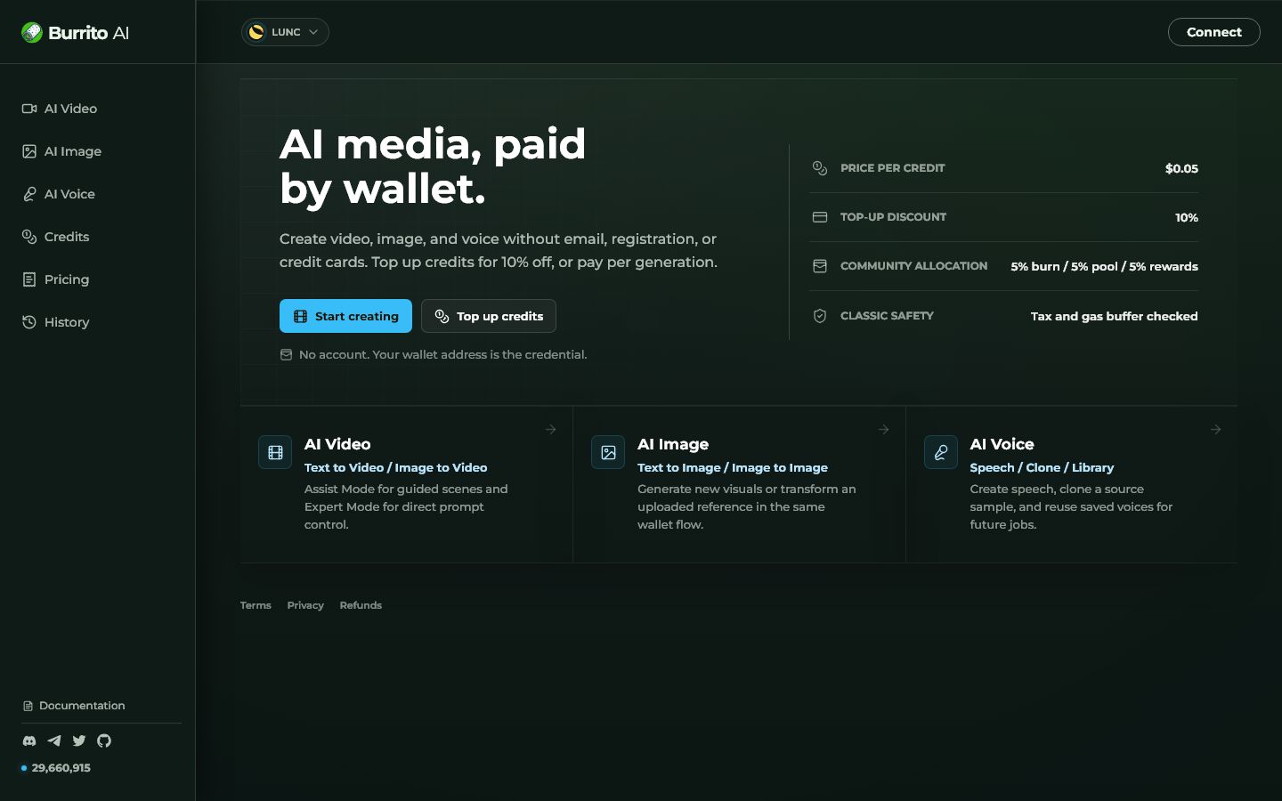The image size is (1282, 801).
Task: Open the Documentation link
Action: click(x=74, y=706)
